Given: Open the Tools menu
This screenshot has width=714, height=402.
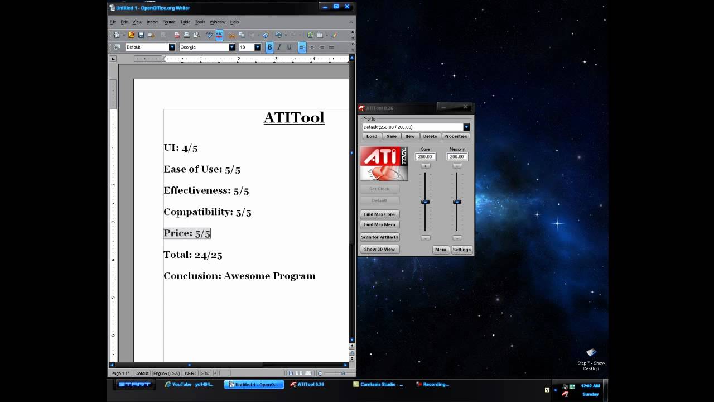Looking at the screenshot, I should click(x=200, y=22).
